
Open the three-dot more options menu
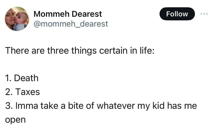(205, 14)
